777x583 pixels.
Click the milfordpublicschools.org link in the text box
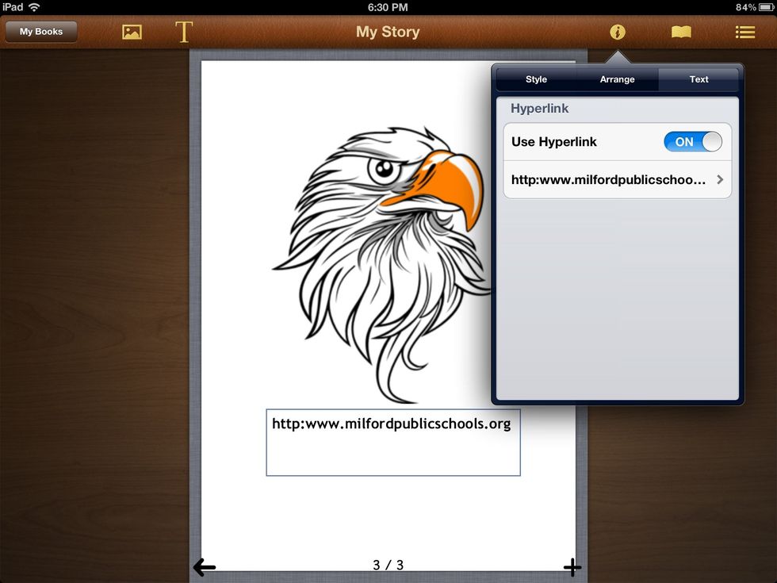click(393, 424)
